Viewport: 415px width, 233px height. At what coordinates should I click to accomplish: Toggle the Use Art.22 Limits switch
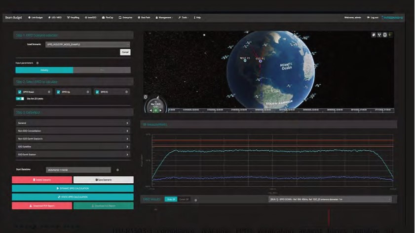pos(20,99)
